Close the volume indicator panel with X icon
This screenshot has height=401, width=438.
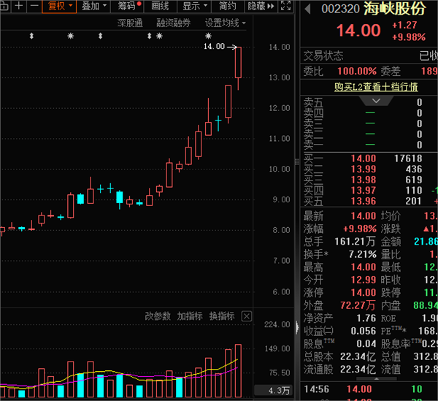coord(246,316)
